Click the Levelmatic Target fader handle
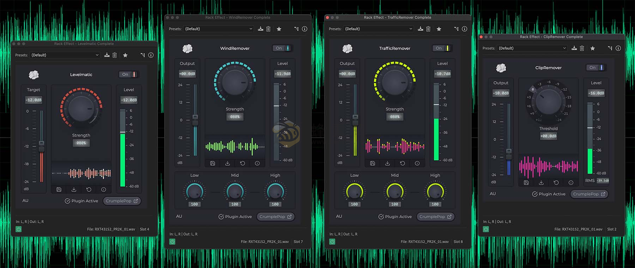 coord(42,146)
